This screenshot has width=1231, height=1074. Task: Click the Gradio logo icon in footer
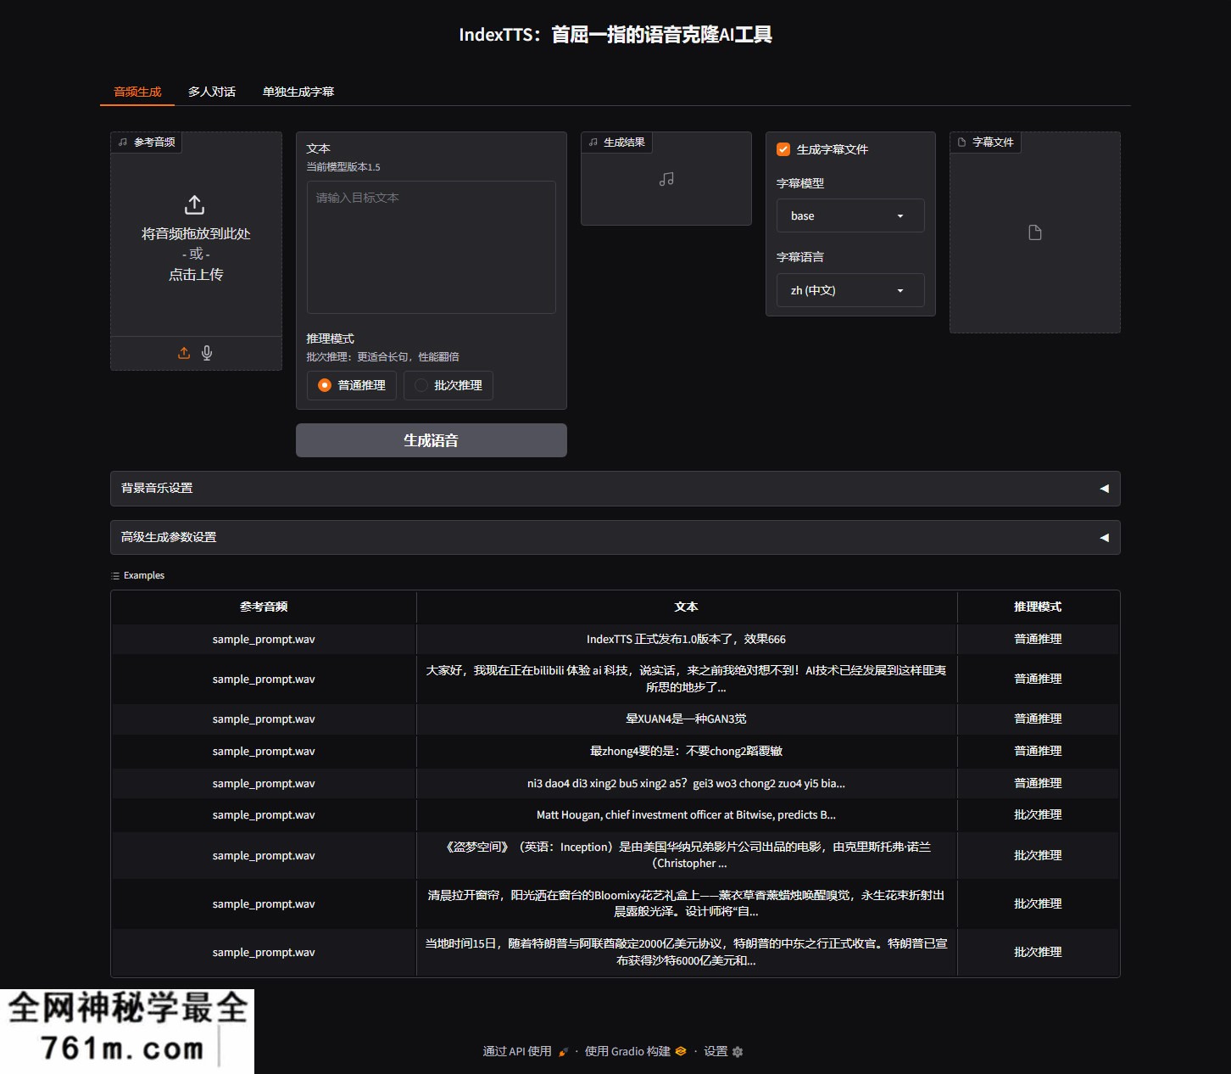(680, 1052)
